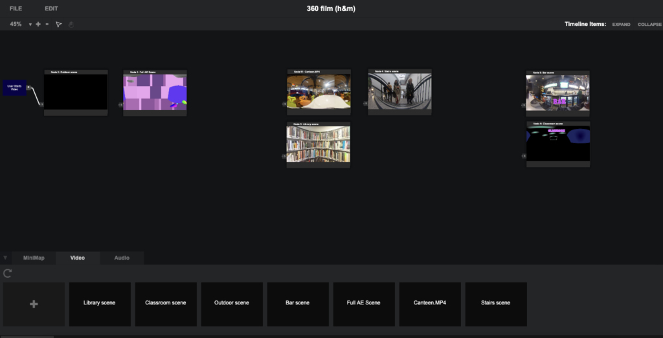Image resolution: width=663 pixels, height=338 pixels.
Task: Select the Full AE Scene video tile
Action: 364,304
